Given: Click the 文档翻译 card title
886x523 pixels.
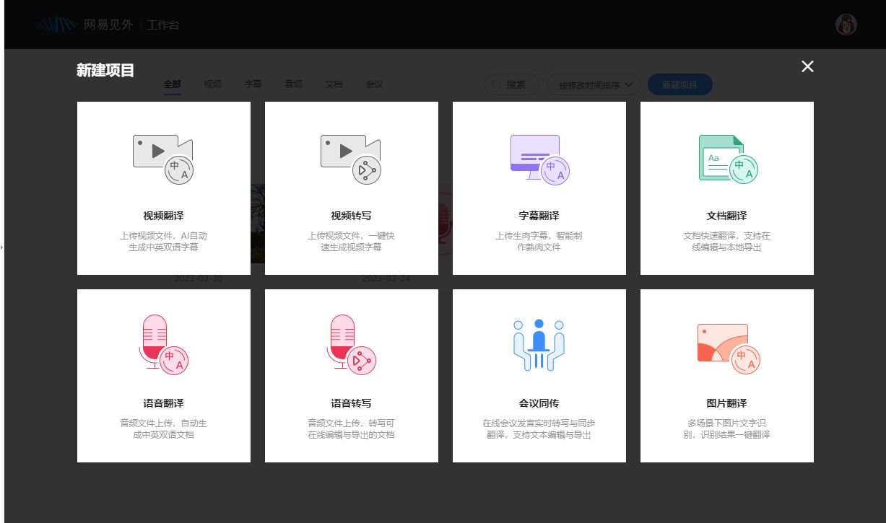Looking at the screenshot, I should pos(727,216).
